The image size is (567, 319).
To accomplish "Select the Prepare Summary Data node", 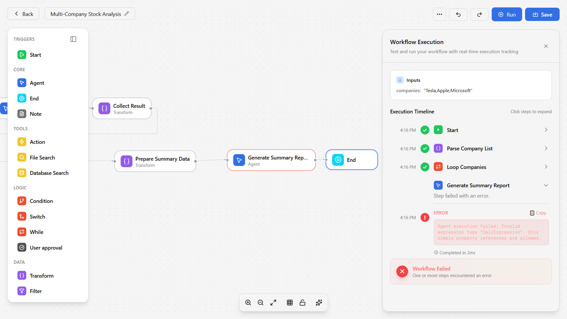I will [155, 161].
